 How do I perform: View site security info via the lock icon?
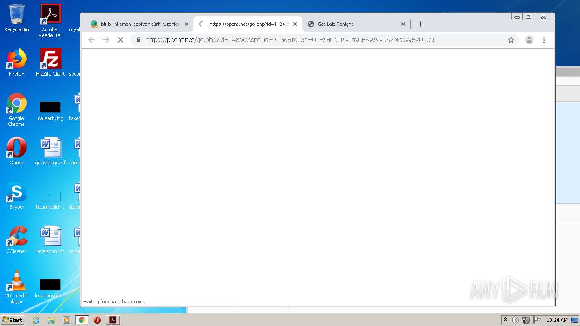pyautogui.click(x=138, y=40)
